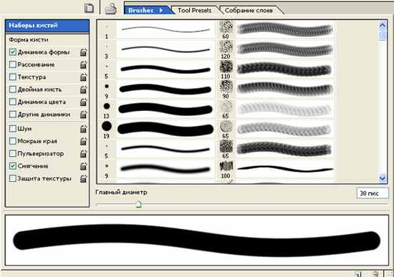Viewport: 394px width, 277px height.
Task: Click the trash icon at bottom right
Action: click(x=375, y=274)
